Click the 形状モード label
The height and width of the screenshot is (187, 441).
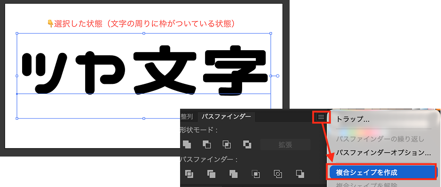tap(198, 130)
